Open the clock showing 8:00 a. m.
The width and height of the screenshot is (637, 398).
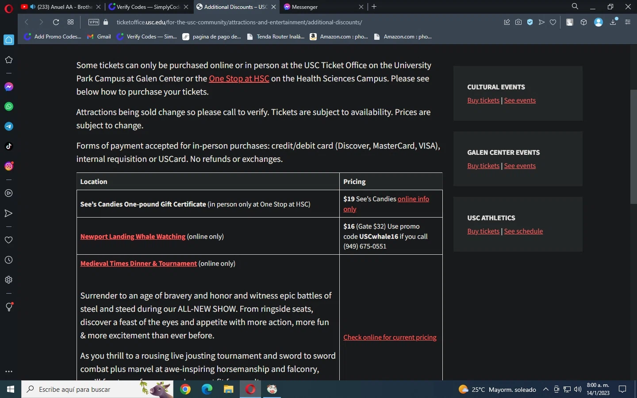[x=598, y=389]
